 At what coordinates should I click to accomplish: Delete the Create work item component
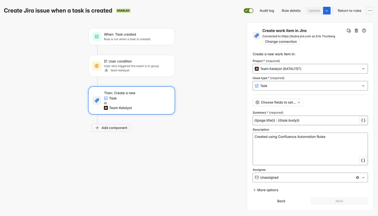coord(356,31)
